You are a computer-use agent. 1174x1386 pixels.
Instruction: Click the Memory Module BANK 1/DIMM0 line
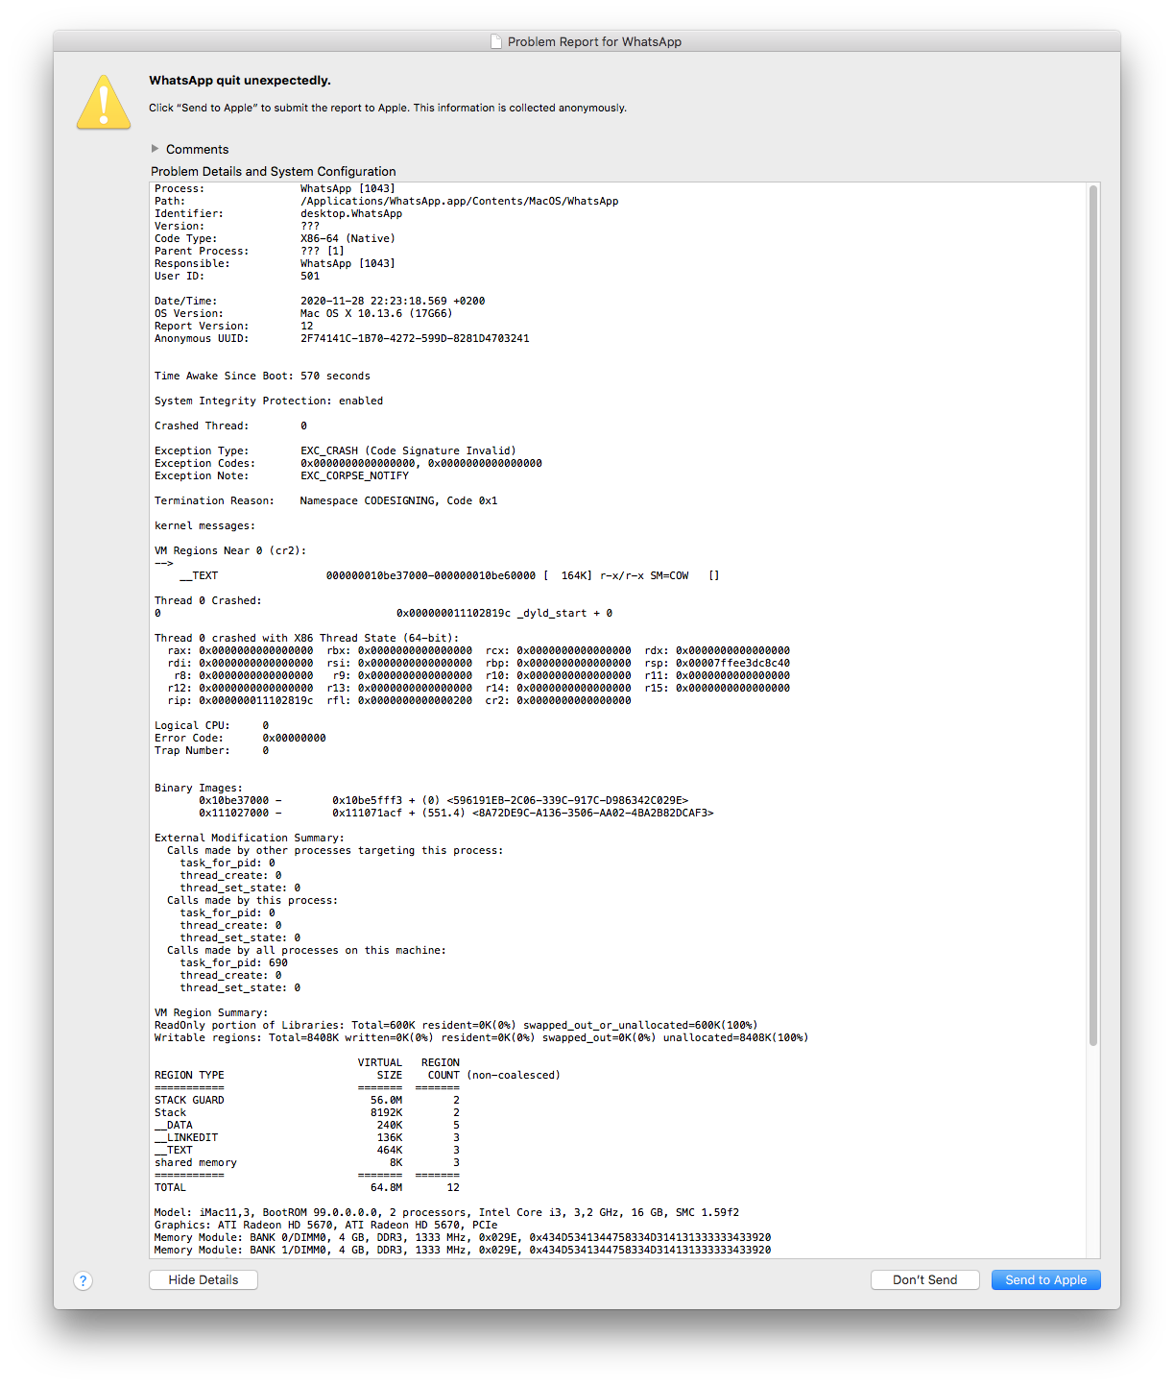click(x=463, y=1251)
